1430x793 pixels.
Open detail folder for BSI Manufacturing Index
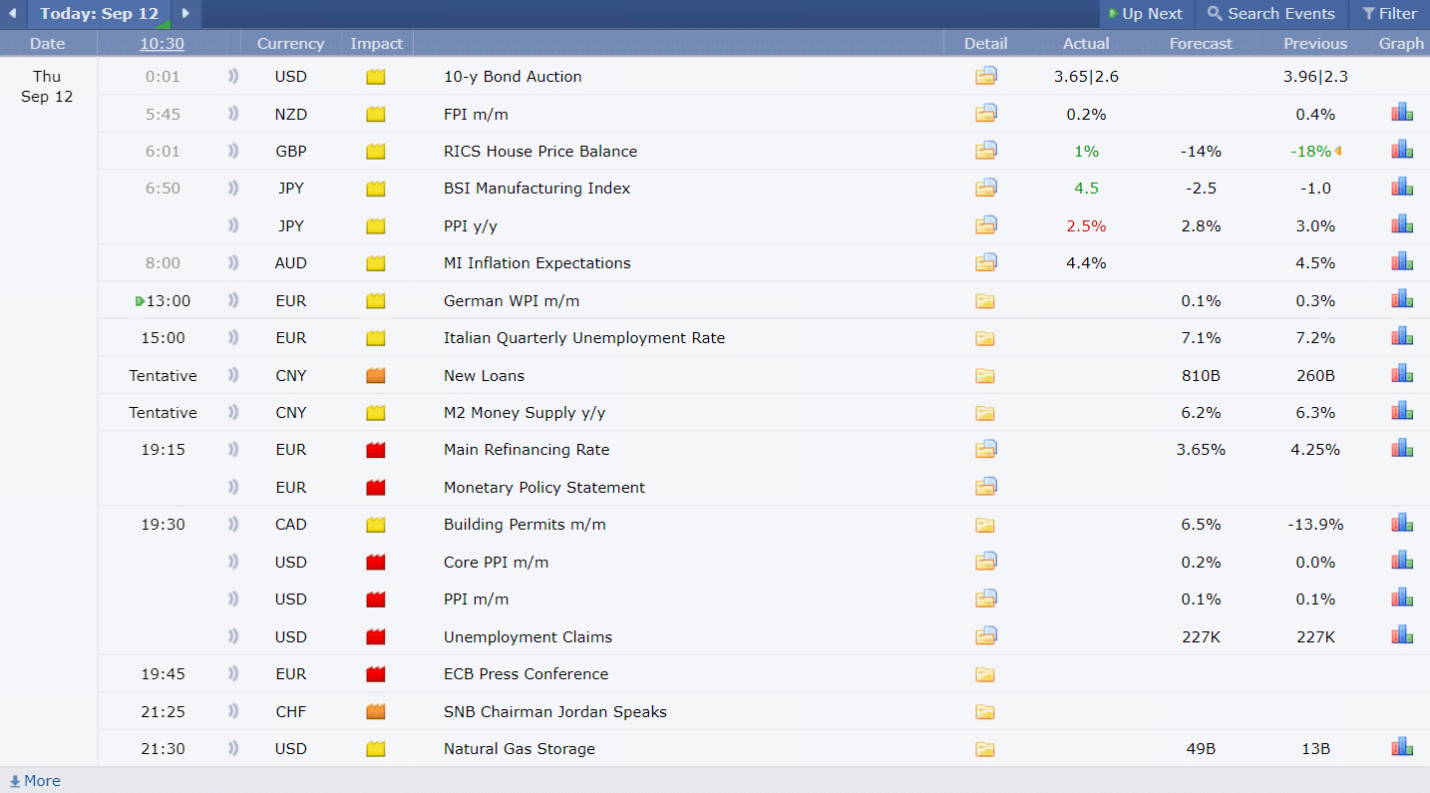pyautogui.click(x=986, y=188)
